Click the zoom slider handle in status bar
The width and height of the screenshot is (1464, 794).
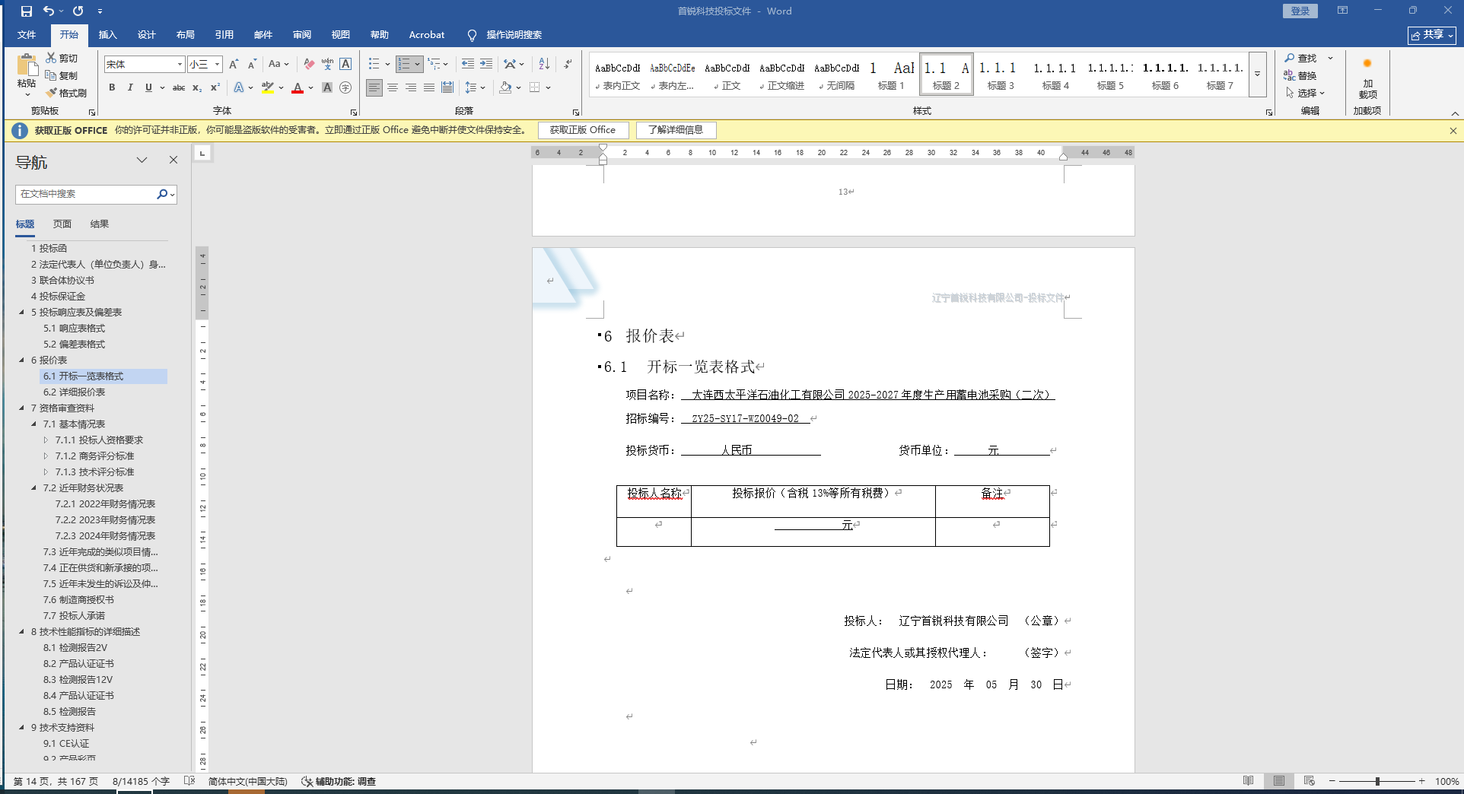(x=1377, y=781)
